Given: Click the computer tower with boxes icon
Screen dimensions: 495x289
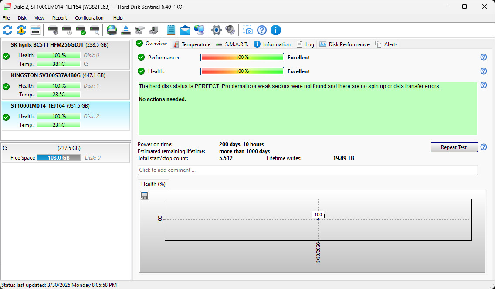Looking at the screenshot, I should point(154,31).
